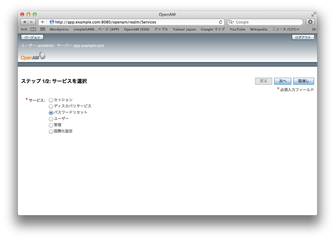Open the OpenAM (SSO) bookmark
Image resolution: width=335 pixels, height=240 pixels.
[x=137, y=29]
